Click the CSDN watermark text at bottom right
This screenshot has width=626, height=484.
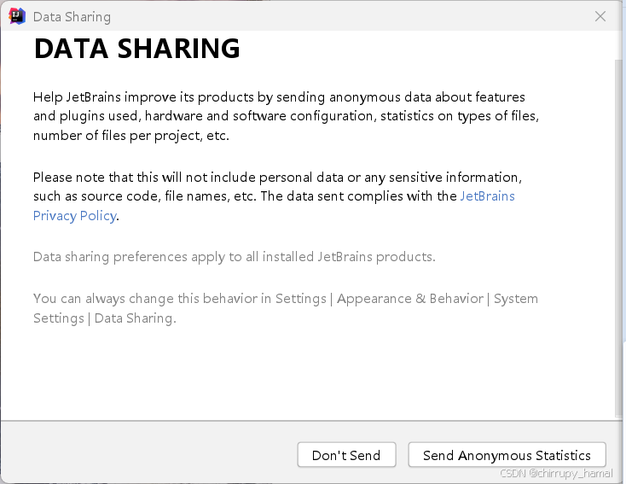556,473
